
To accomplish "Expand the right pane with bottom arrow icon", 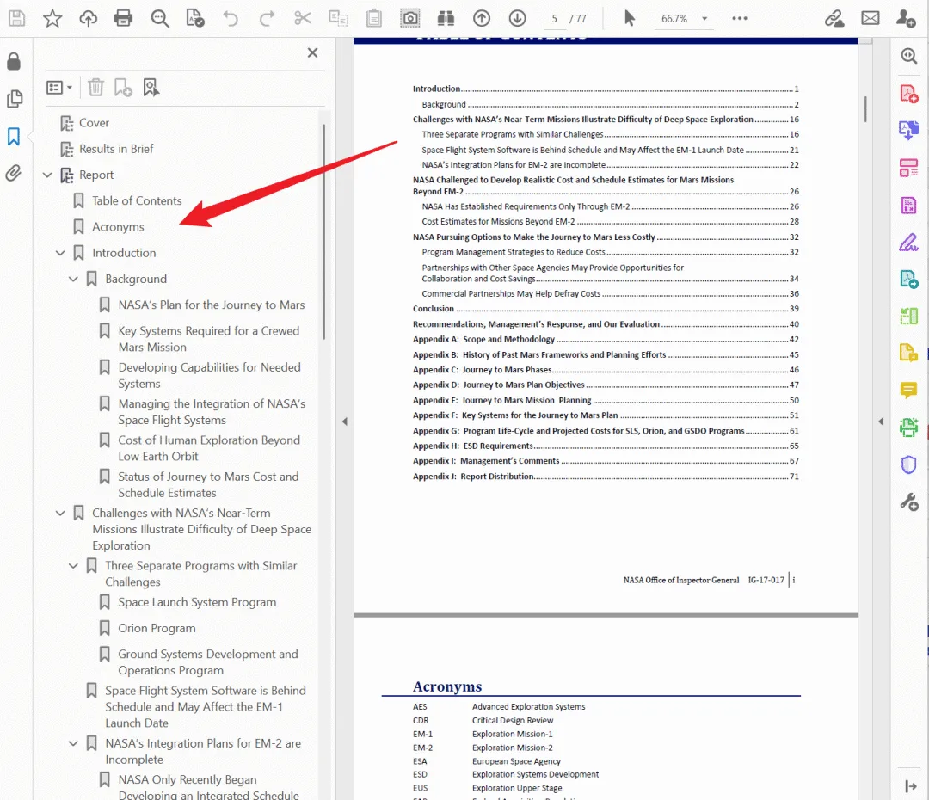I will 910,786.
